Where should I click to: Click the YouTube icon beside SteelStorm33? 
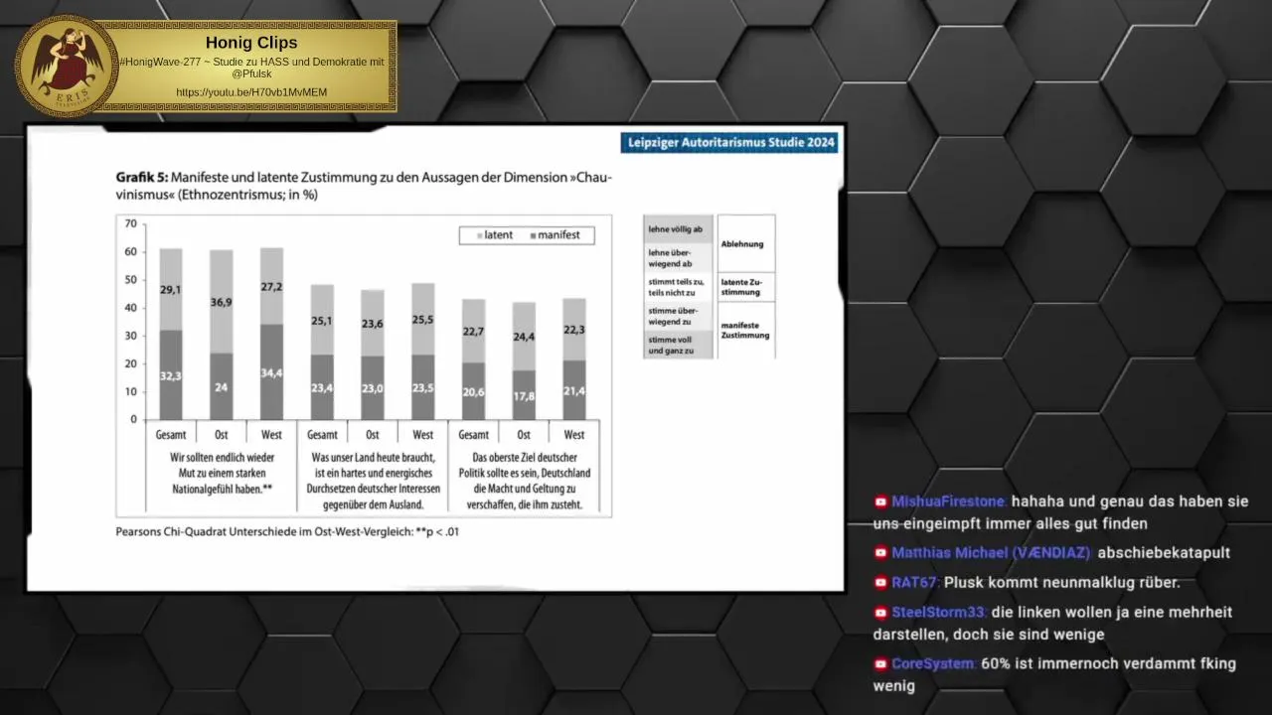[880, 613]
